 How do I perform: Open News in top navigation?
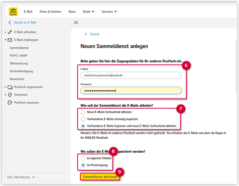72,12
